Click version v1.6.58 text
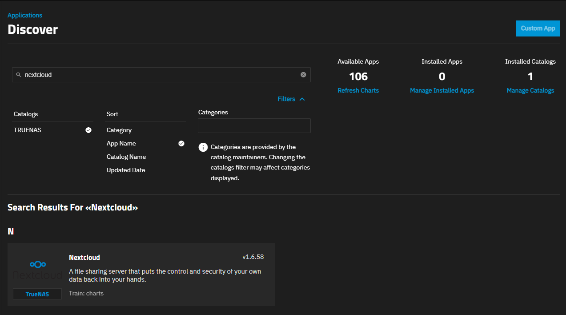The width and height of the screenshot is (566, 315). click(x=253, y=257)
